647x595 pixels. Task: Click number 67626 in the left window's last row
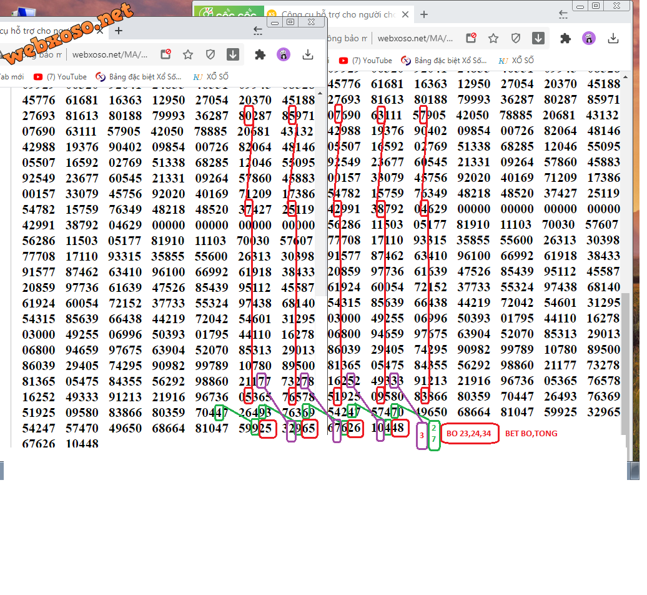[x=38, y=444]
